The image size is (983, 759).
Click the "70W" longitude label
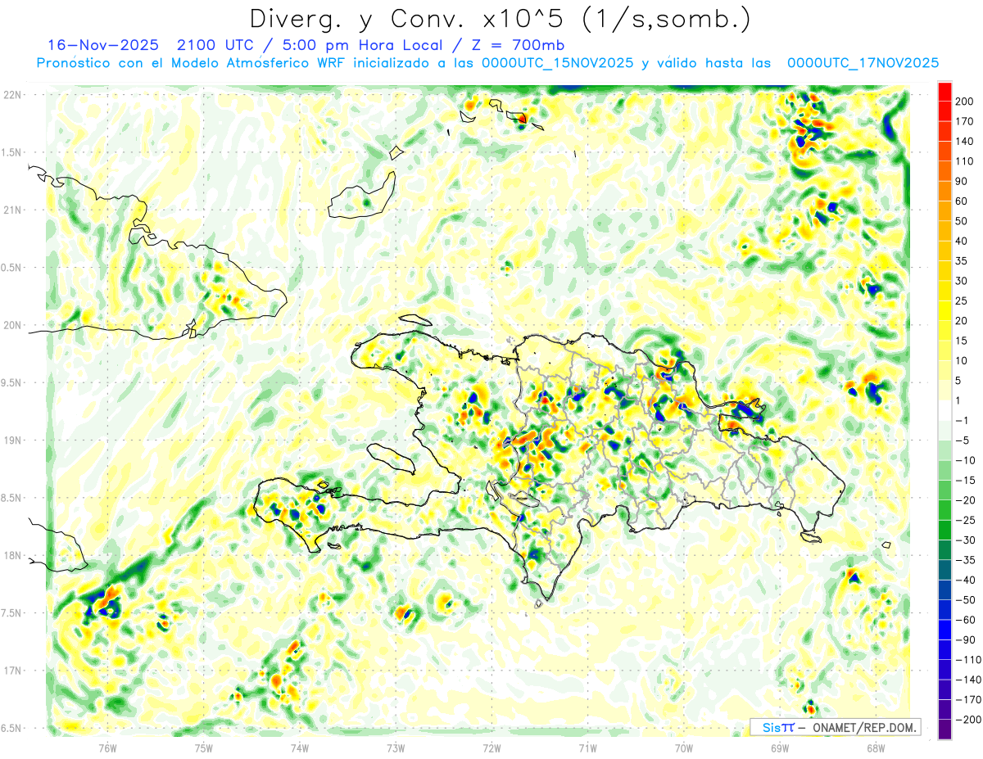[x=684, y=748]
